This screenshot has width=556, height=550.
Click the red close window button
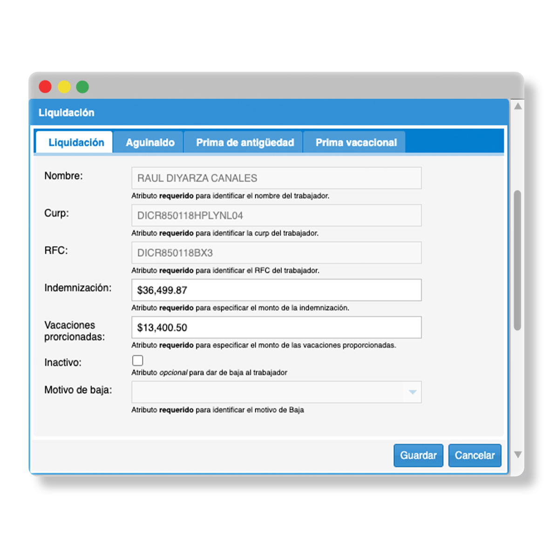45,87
